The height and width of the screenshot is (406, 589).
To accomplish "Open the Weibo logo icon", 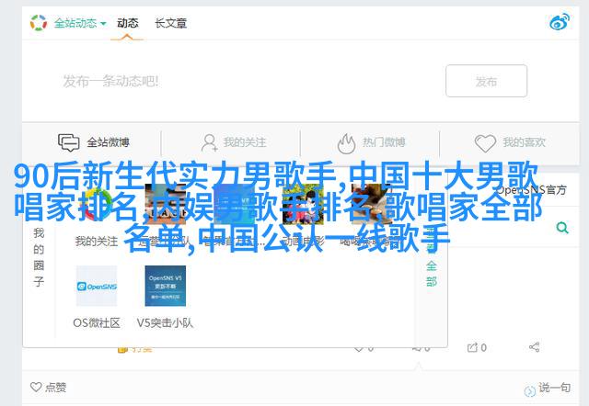I will (x=560, y=22).
